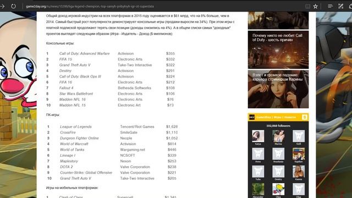
Task: Click 'Wargaming.net' publisher cell
Action: 133,150
